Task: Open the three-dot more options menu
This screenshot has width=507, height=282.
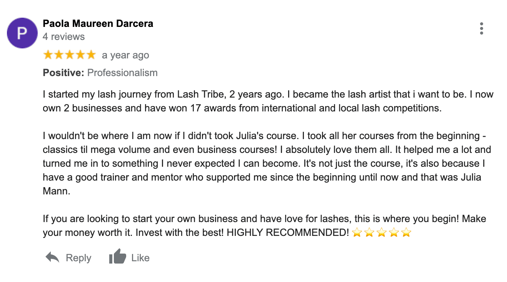Action: (481, 28)
